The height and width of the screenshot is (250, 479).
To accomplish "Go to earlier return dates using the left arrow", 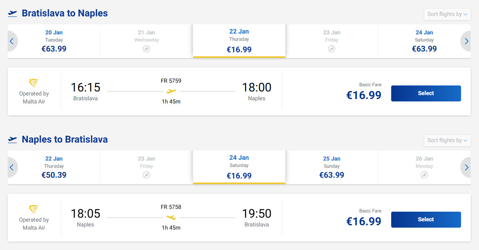I will [12, 167].
